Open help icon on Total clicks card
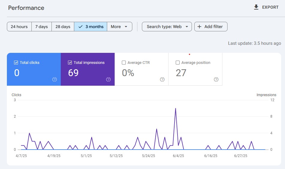The width and height of the screenshot is (285, 169). point(54,79)
